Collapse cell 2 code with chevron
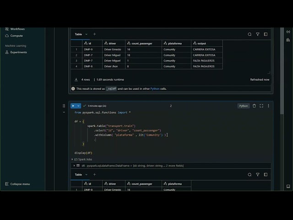 tap(64, 112)
